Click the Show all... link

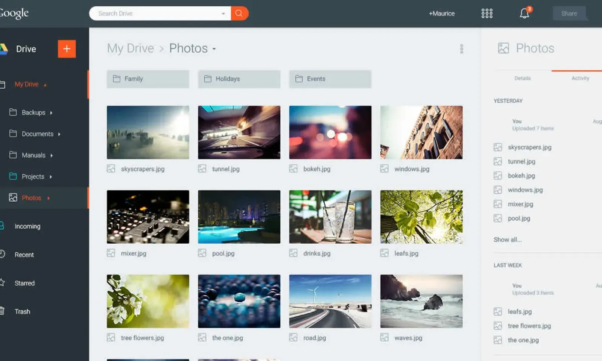pos(508,240)
